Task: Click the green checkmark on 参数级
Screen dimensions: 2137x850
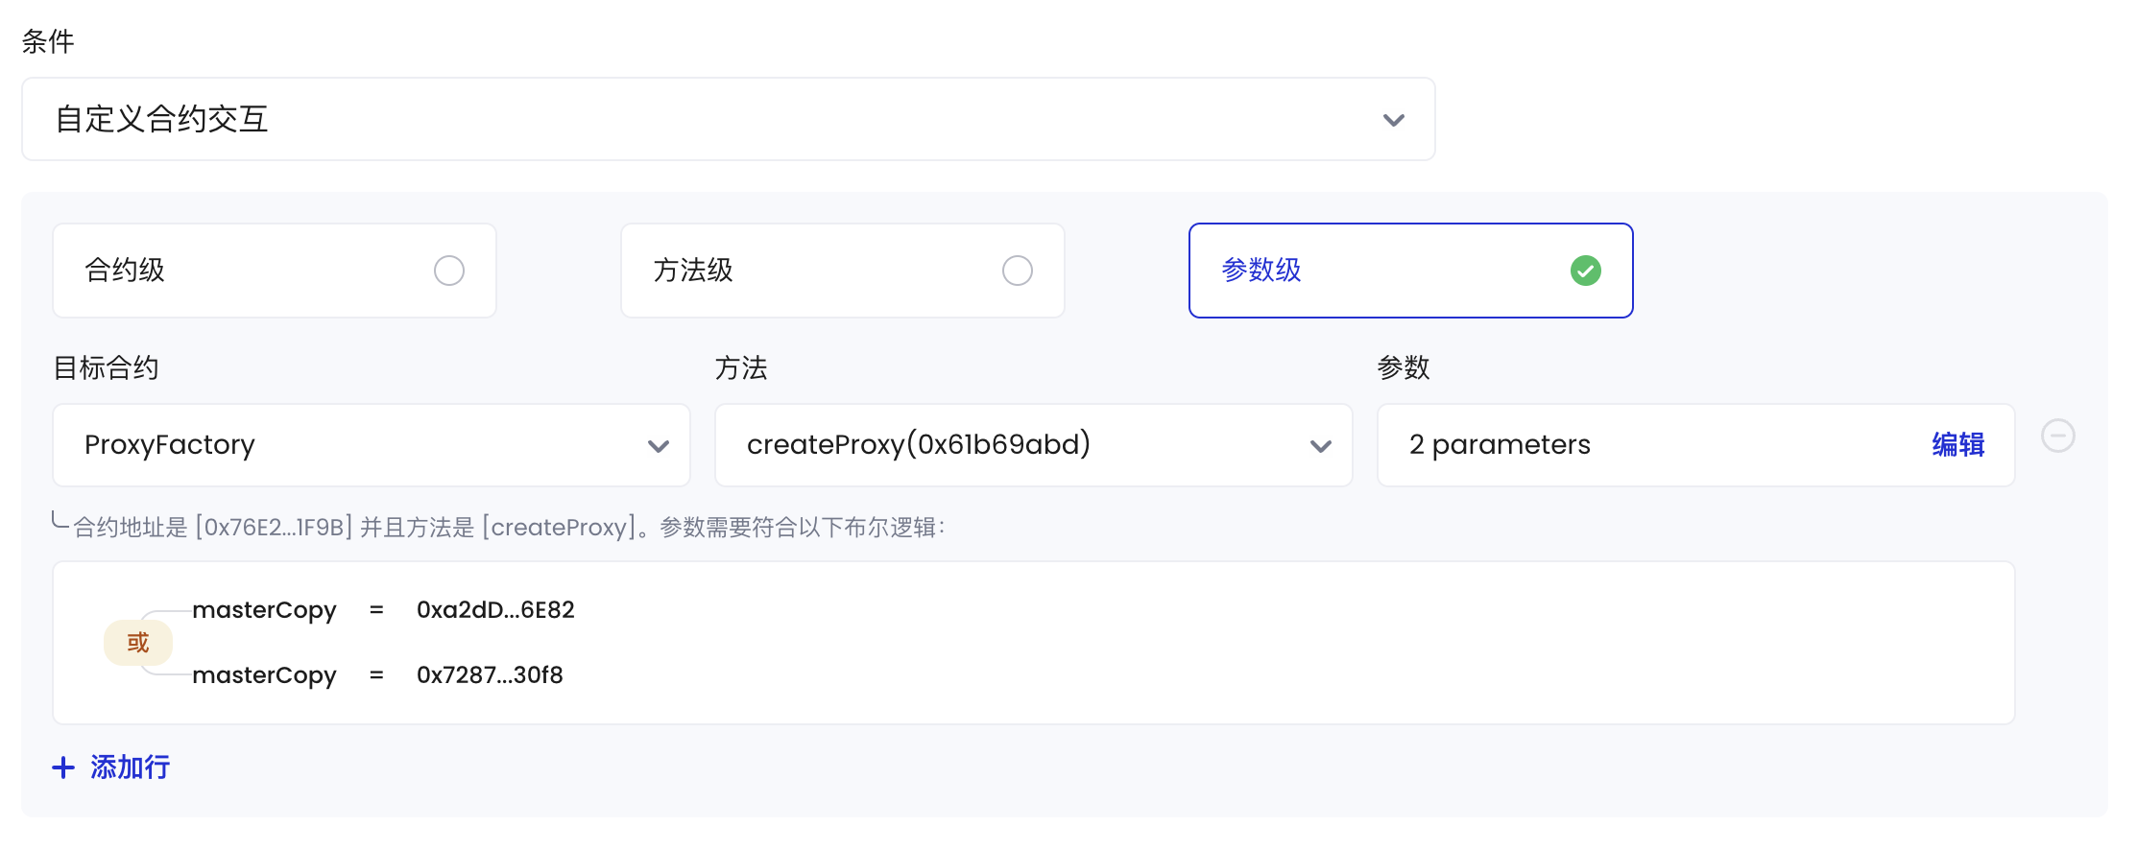Action: (1585, 271)
